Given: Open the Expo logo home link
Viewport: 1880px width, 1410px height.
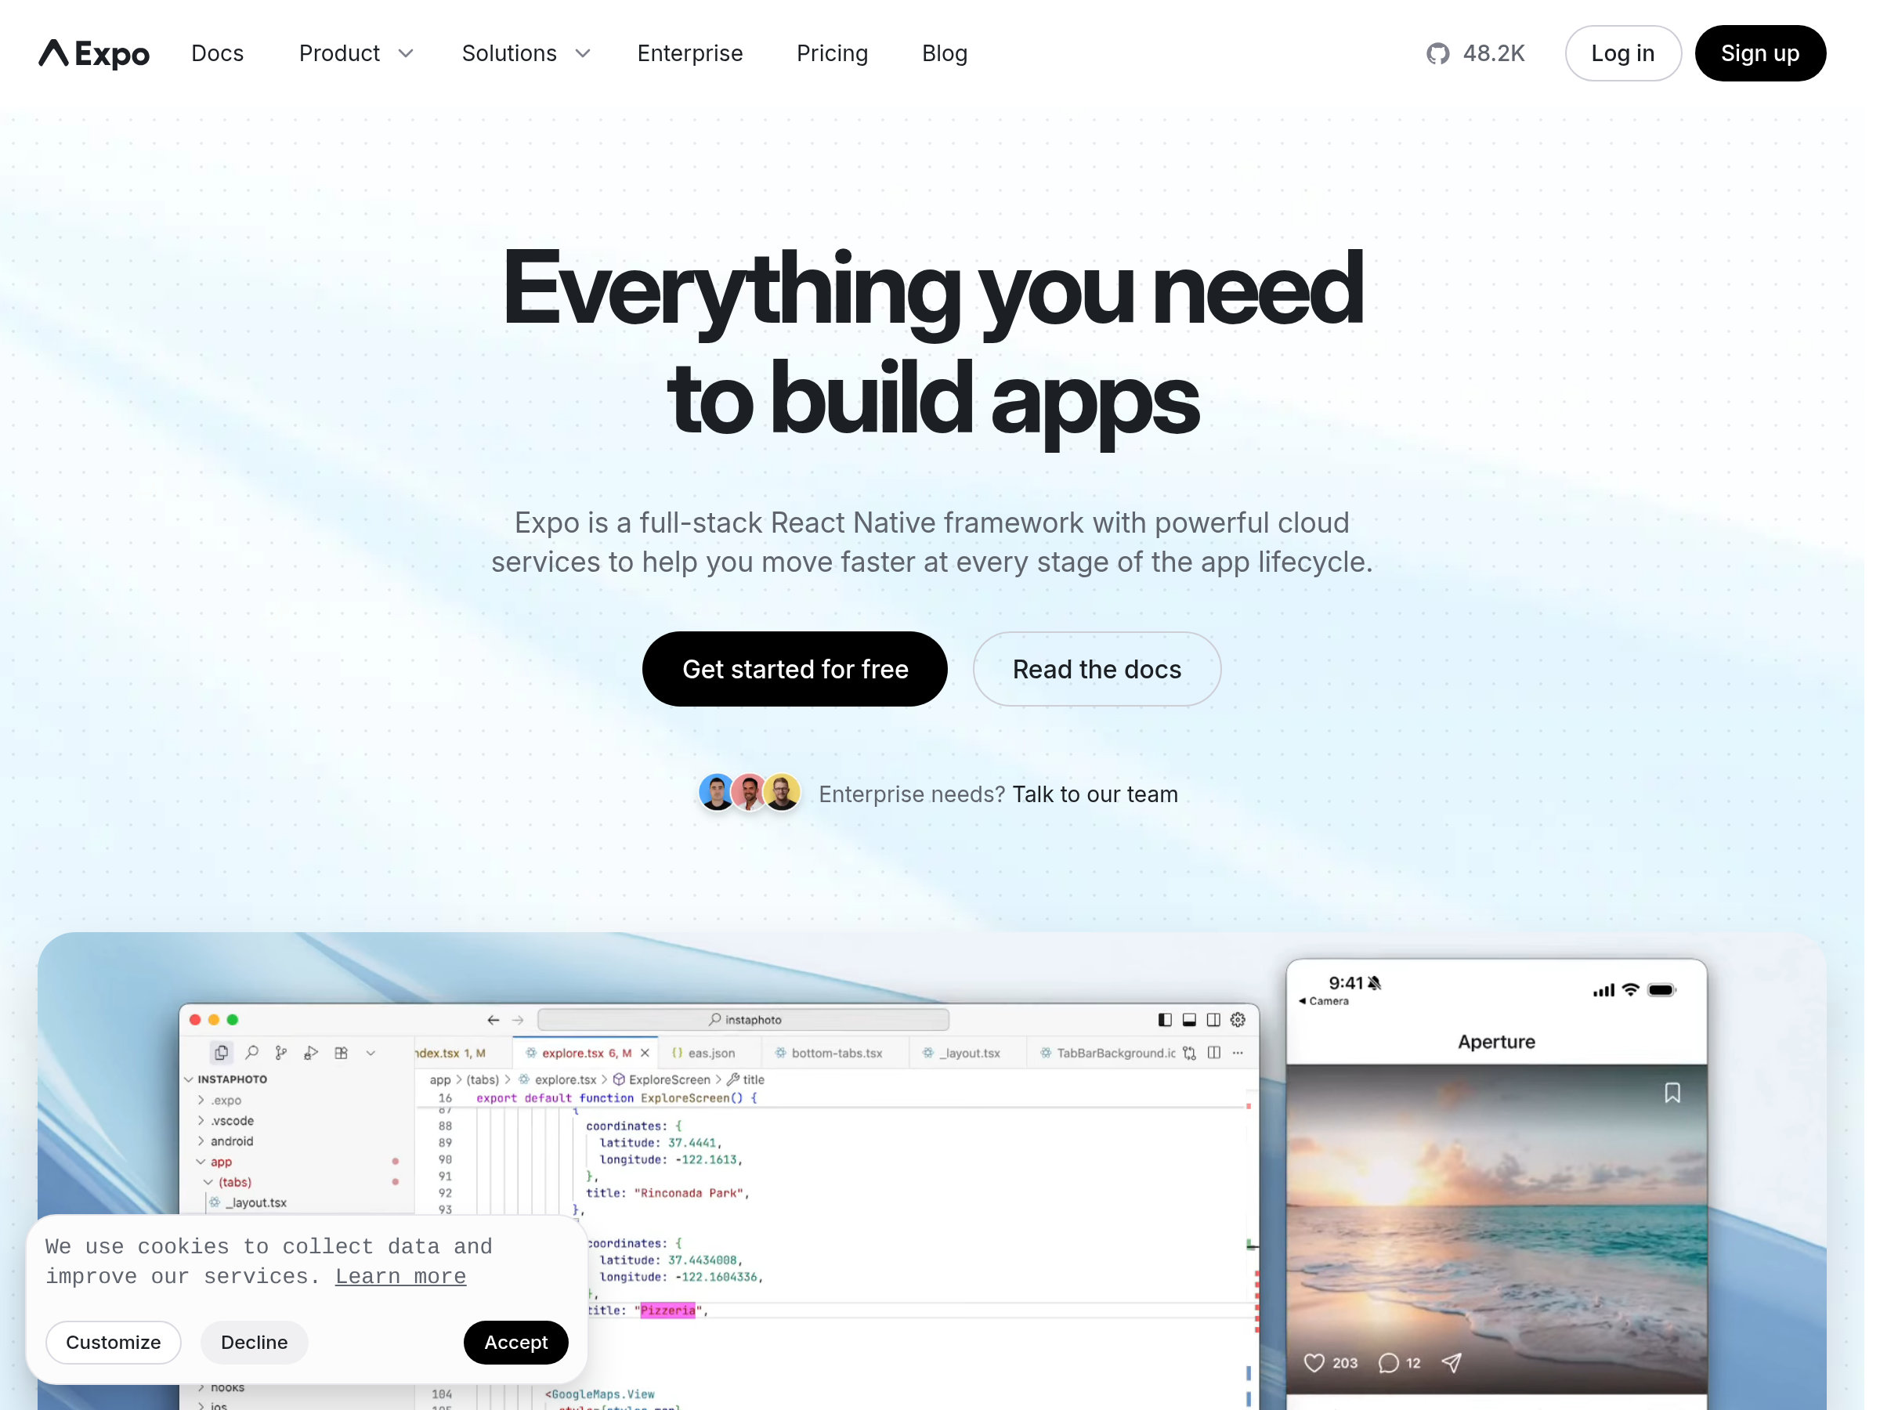Looking at the screenshot, I should coord(93,53).
